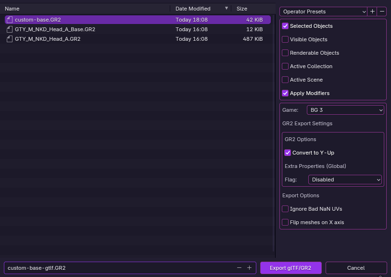
Task: Click the Date Modified sort arrow
Action: (x=227, y=8)
